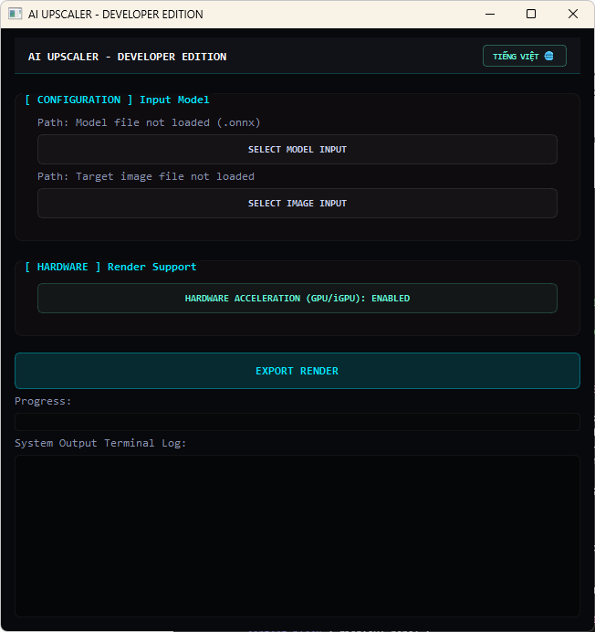Click the 'System Output Terminal Log:' label

pos(100,443)
